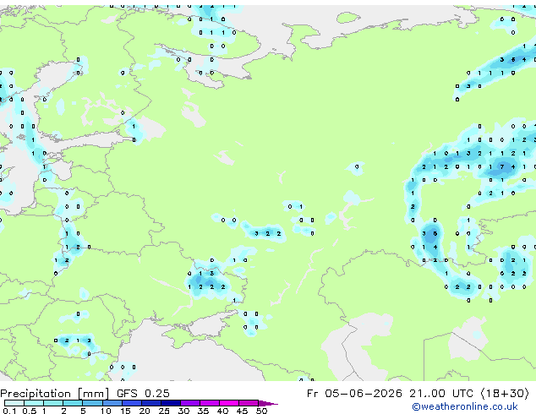Screen dimensions: 536x414
Task: Click the above-50 mm arrow at legend end
Action: click(268, 403)
